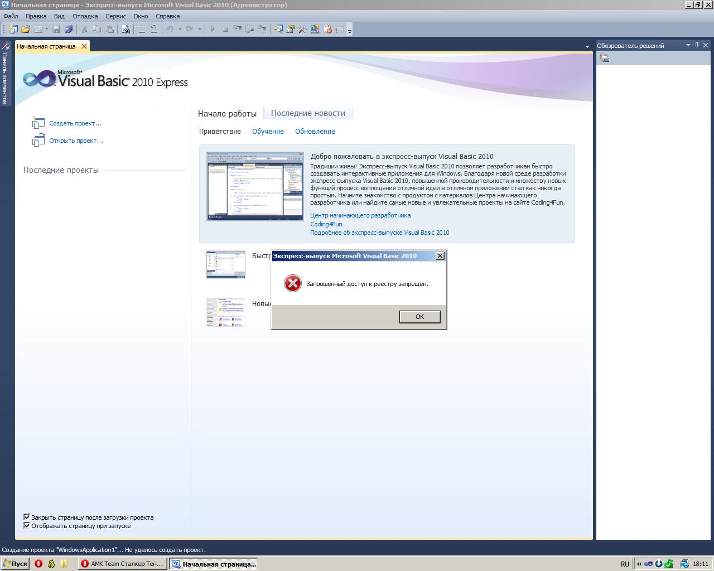Click the Add New Item toolbar icon

38,29
